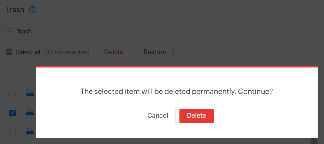The width and height of the screenshot is (324, 144).
Task: Uncheck the selected second row checkbox
Action: [x=12, y=113]
